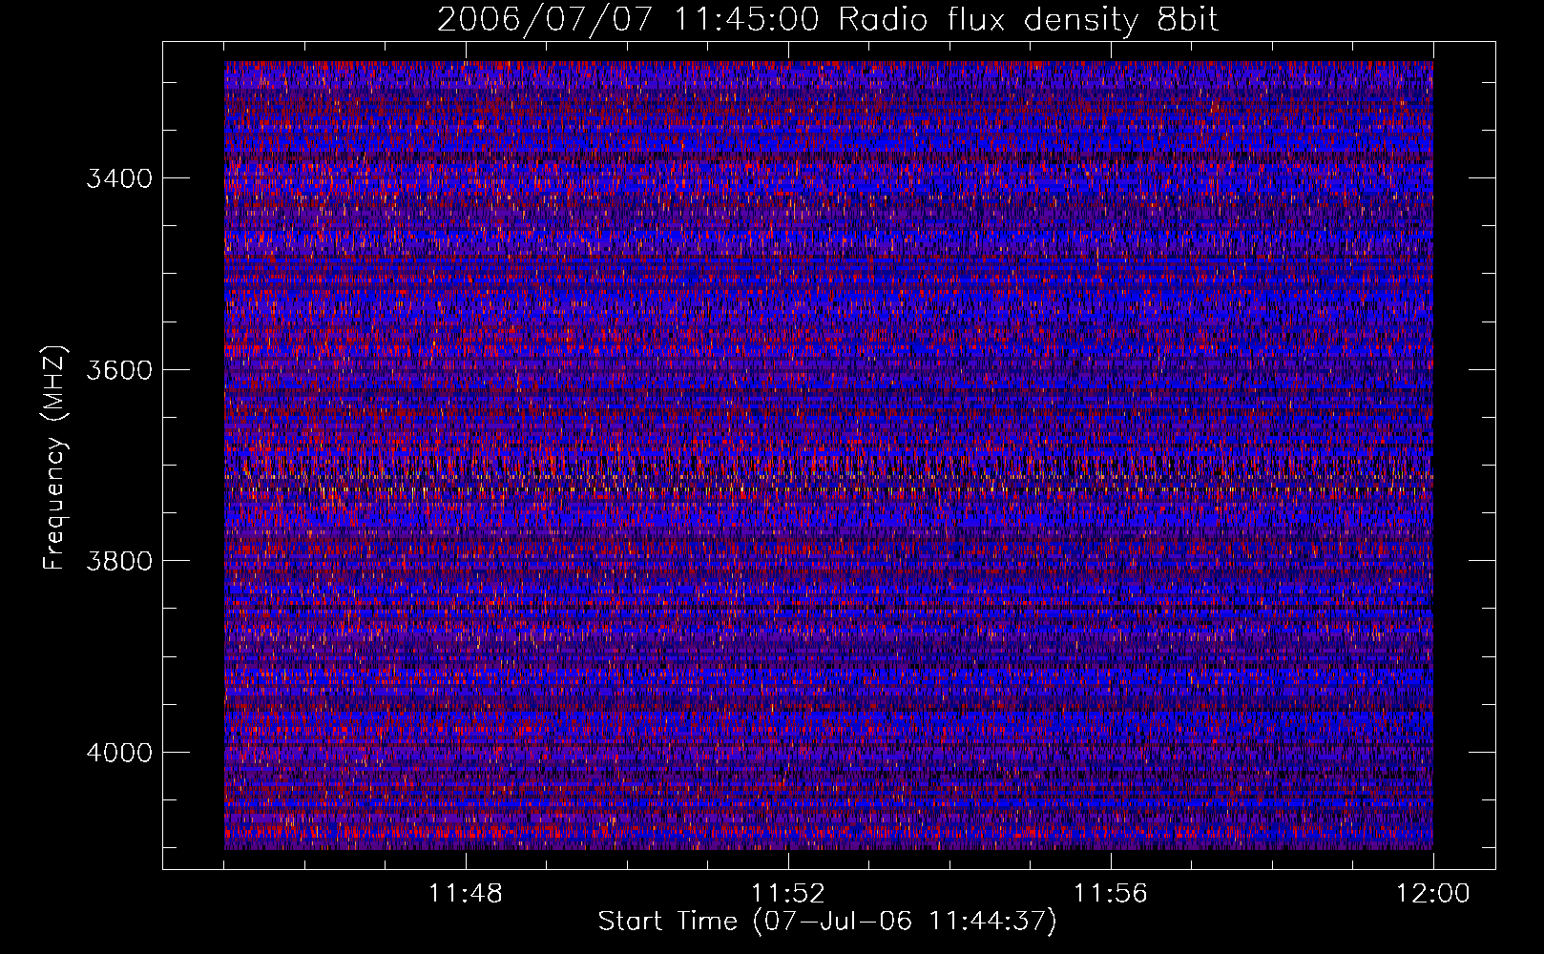1544x954 pixels.
Task: Click the spectrogram at 3600 MHz and 11:52
Action: 788,369
